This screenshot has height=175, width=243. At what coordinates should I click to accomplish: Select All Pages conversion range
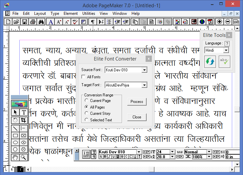click(x=87, y=107)
